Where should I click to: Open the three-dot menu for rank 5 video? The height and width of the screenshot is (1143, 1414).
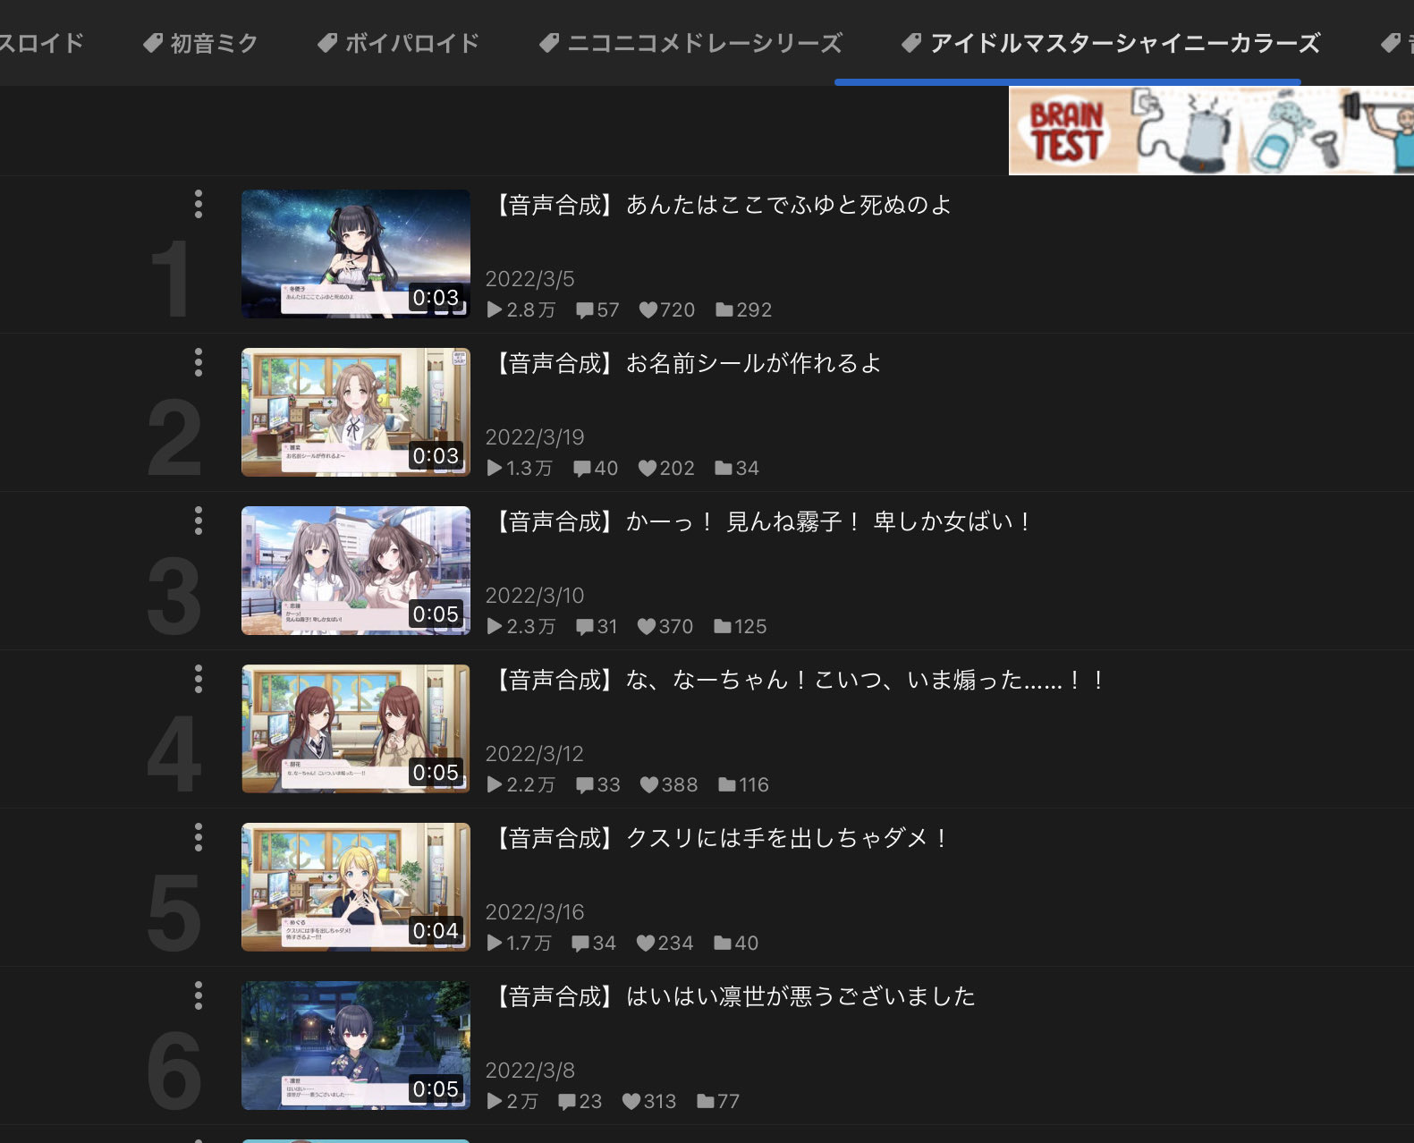(199, 837)
